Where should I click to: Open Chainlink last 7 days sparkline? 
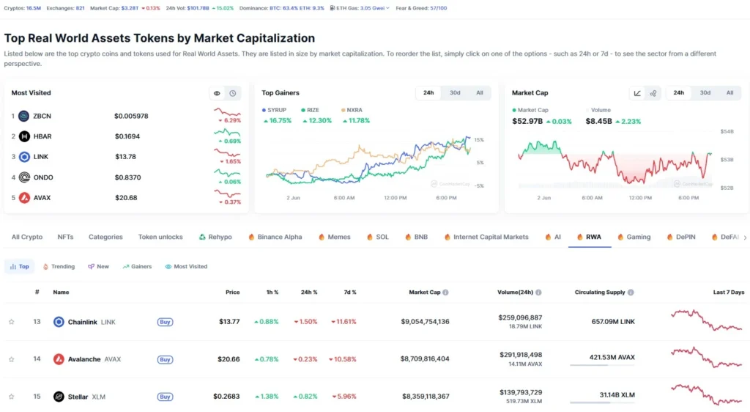click(x=707, y=320)
